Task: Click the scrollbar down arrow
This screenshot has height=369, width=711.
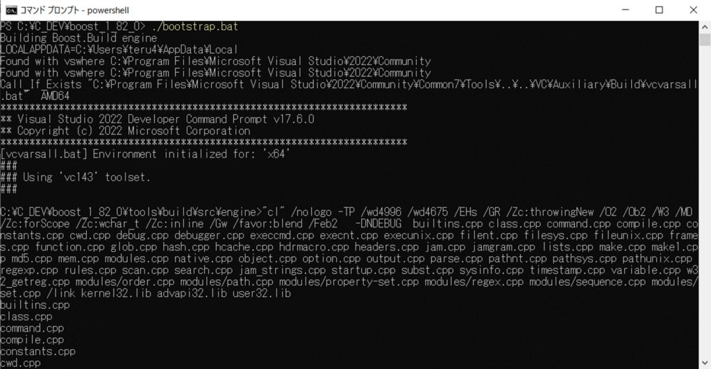Action: [x=705, y=363]
